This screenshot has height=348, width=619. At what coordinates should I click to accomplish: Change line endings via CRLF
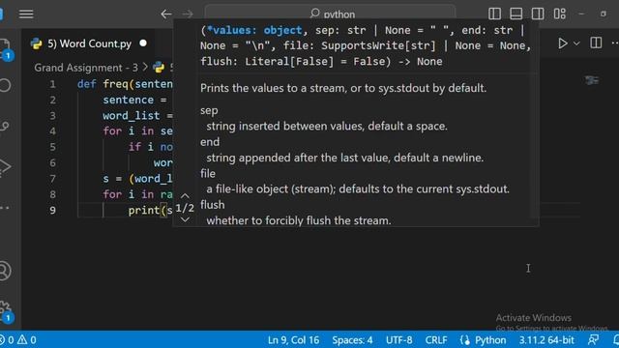pyautogui.click(x=436, y=339)
